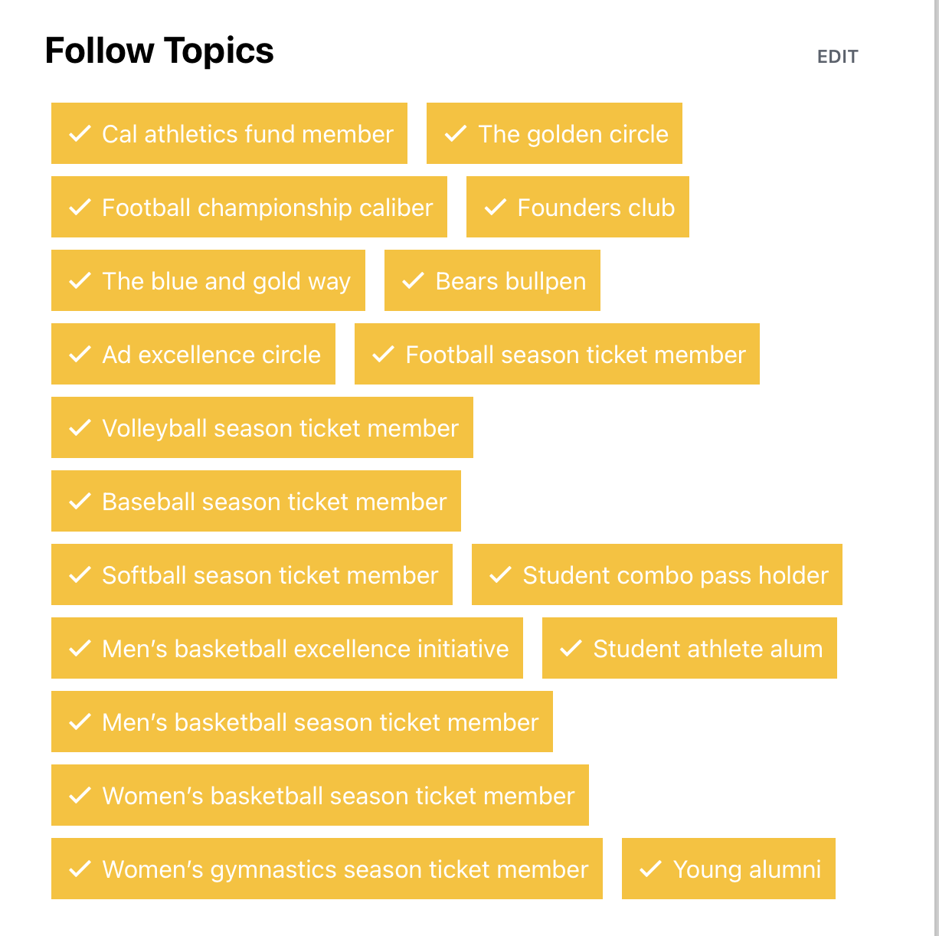Click Women's gymnastics season ticket member chip
Screen dimensions: 939x936
(327, 869)
